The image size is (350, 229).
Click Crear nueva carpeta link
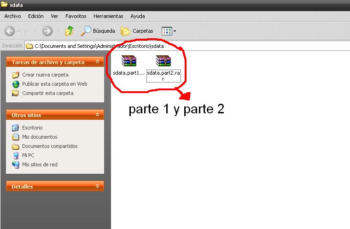pyautogui.click(x=45, y=75)
